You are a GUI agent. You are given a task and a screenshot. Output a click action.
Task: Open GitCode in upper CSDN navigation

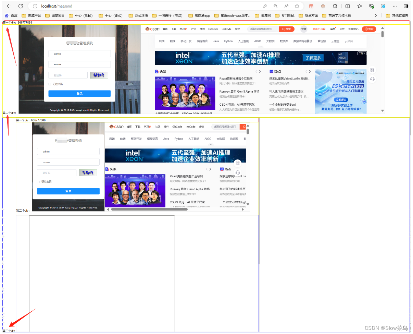[213, 29]
